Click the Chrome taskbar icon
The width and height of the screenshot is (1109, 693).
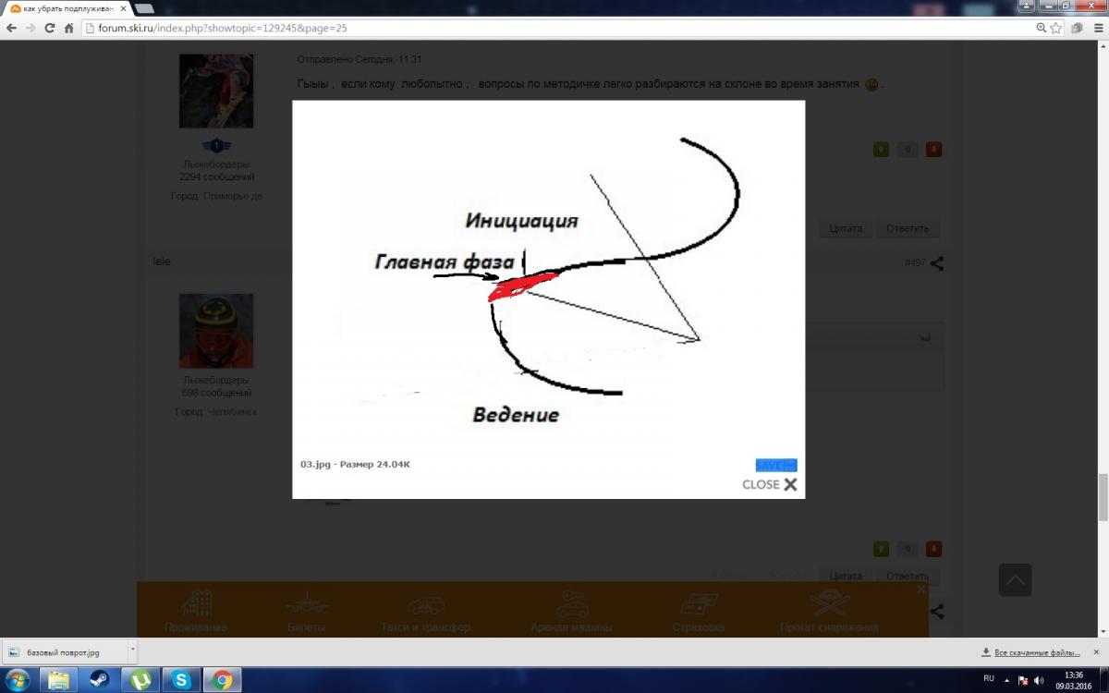(222, 680)
